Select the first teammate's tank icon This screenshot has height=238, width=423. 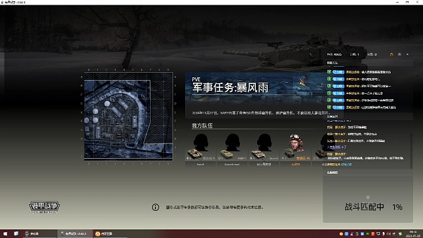194,154
